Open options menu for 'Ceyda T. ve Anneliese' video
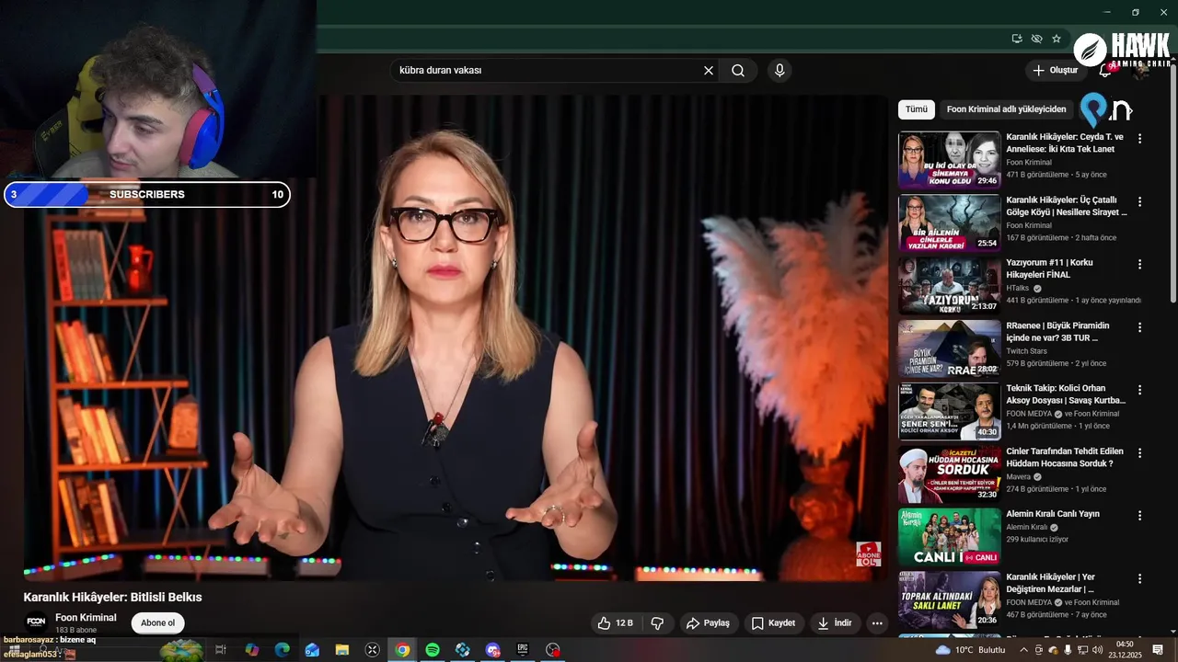The image size is (1178, 662). tap(1139, 139)
